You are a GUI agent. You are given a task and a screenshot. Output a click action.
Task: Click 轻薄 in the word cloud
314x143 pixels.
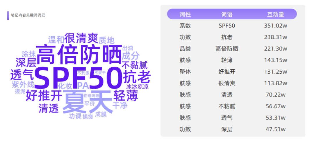point(126,96)
